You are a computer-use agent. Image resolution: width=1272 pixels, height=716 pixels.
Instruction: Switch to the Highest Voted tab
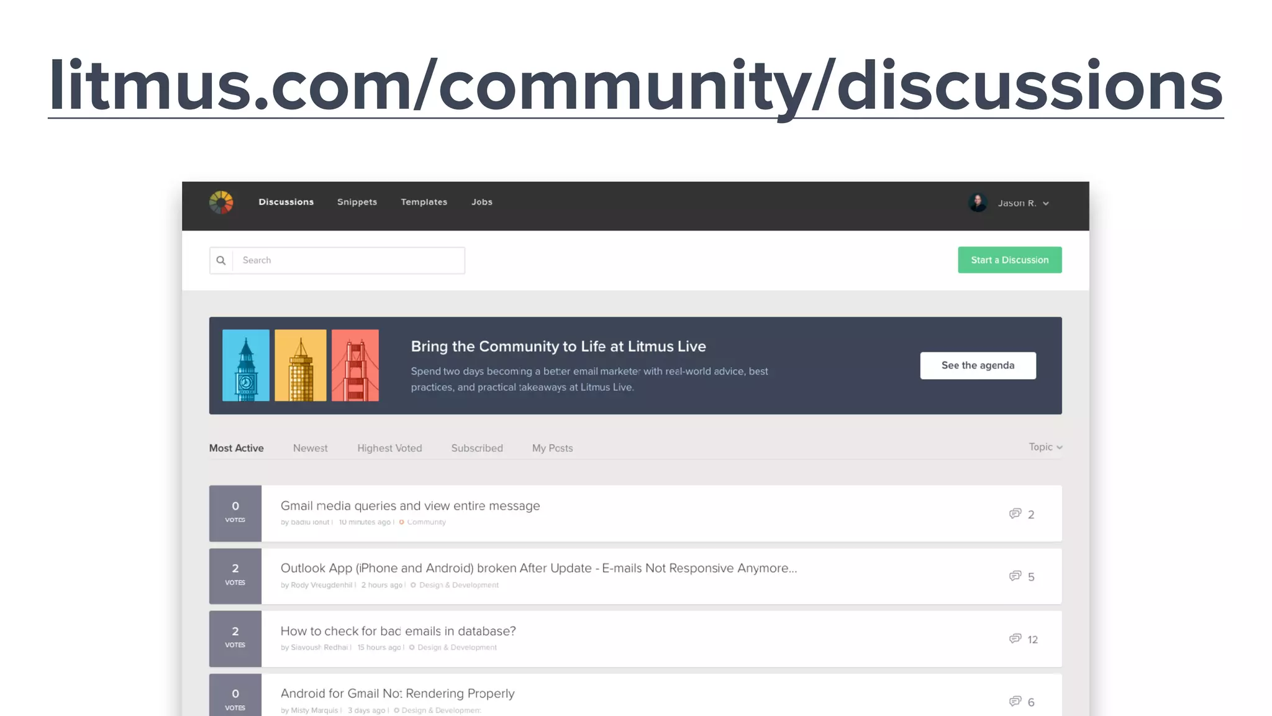389,448
